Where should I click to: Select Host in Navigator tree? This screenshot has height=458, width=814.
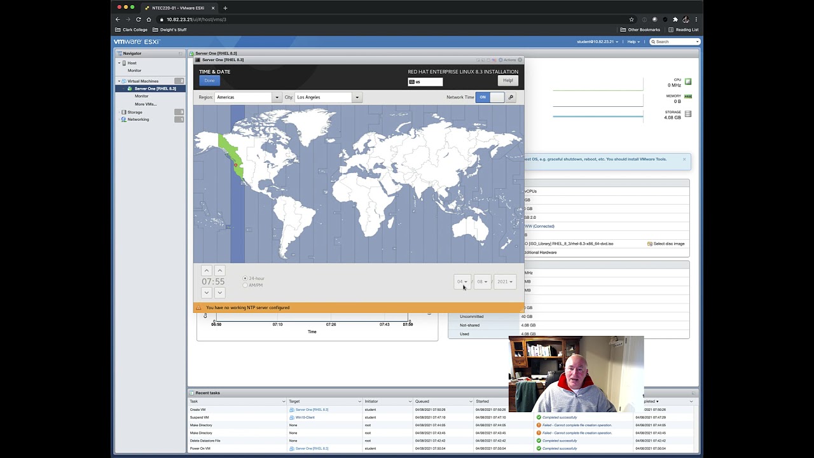click(x=132, y=63)
